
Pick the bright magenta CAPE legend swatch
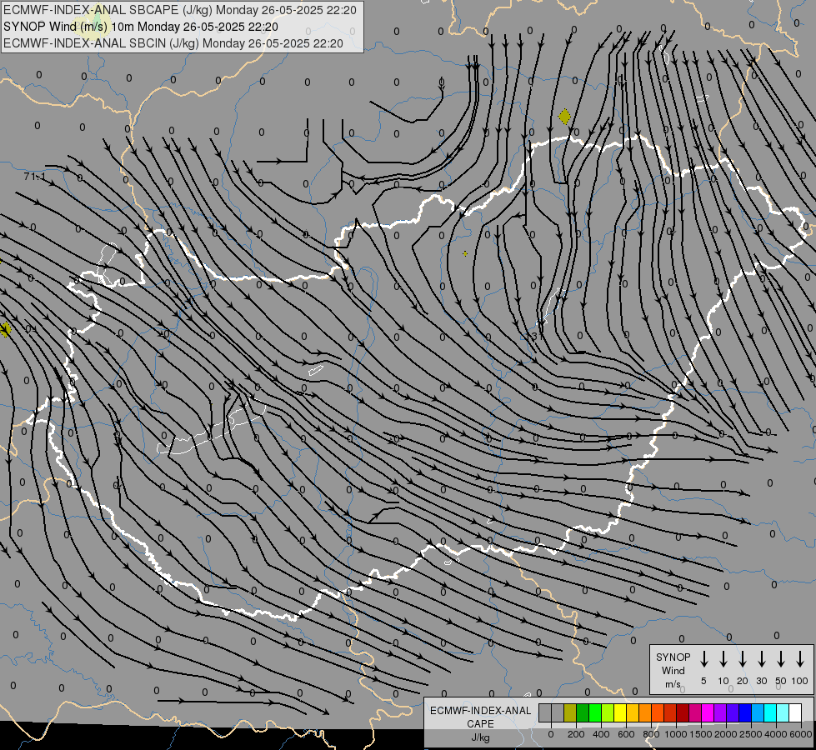click(708, 712)
